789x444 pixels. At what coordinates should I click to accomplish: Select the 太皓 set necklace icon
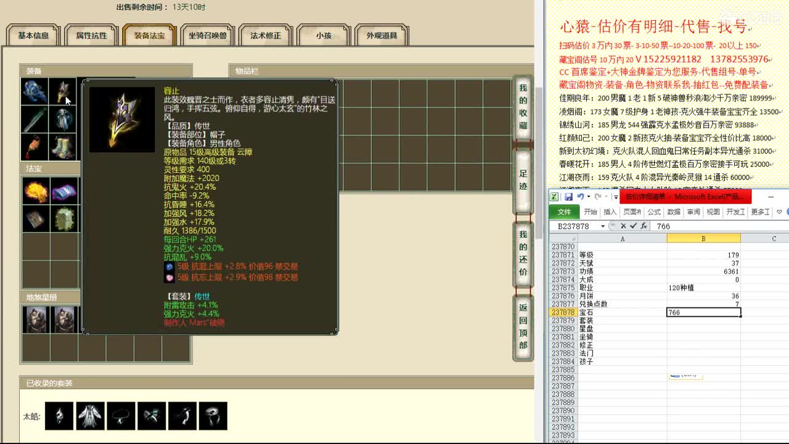[121, 416]
